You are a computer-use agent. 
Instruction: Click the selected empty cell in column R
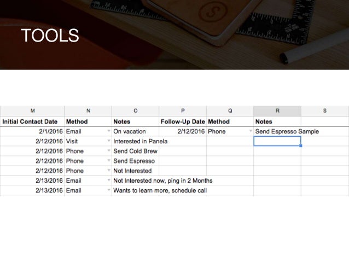(277, 141)
